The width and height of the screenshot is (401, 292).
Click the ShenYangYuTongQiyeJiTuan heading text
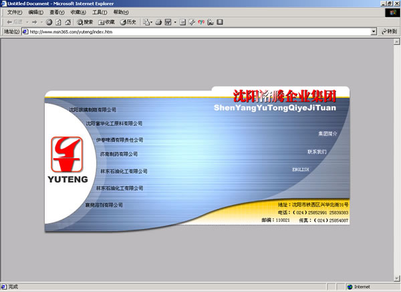[x=275, y=108]
